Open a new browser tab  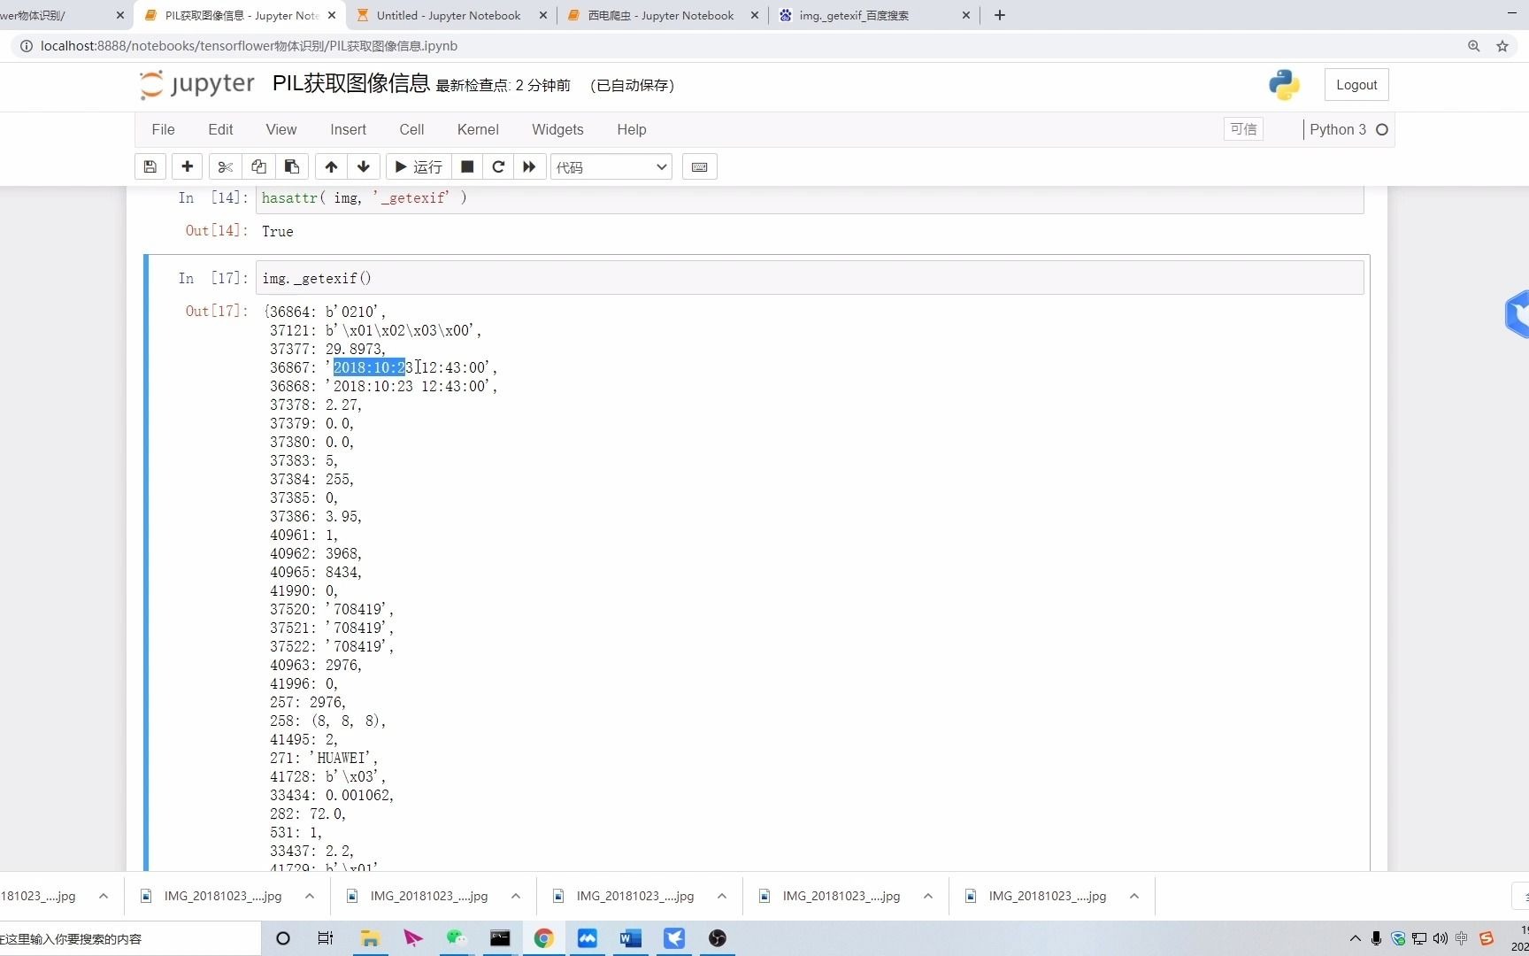click(x=1000, y=15)
